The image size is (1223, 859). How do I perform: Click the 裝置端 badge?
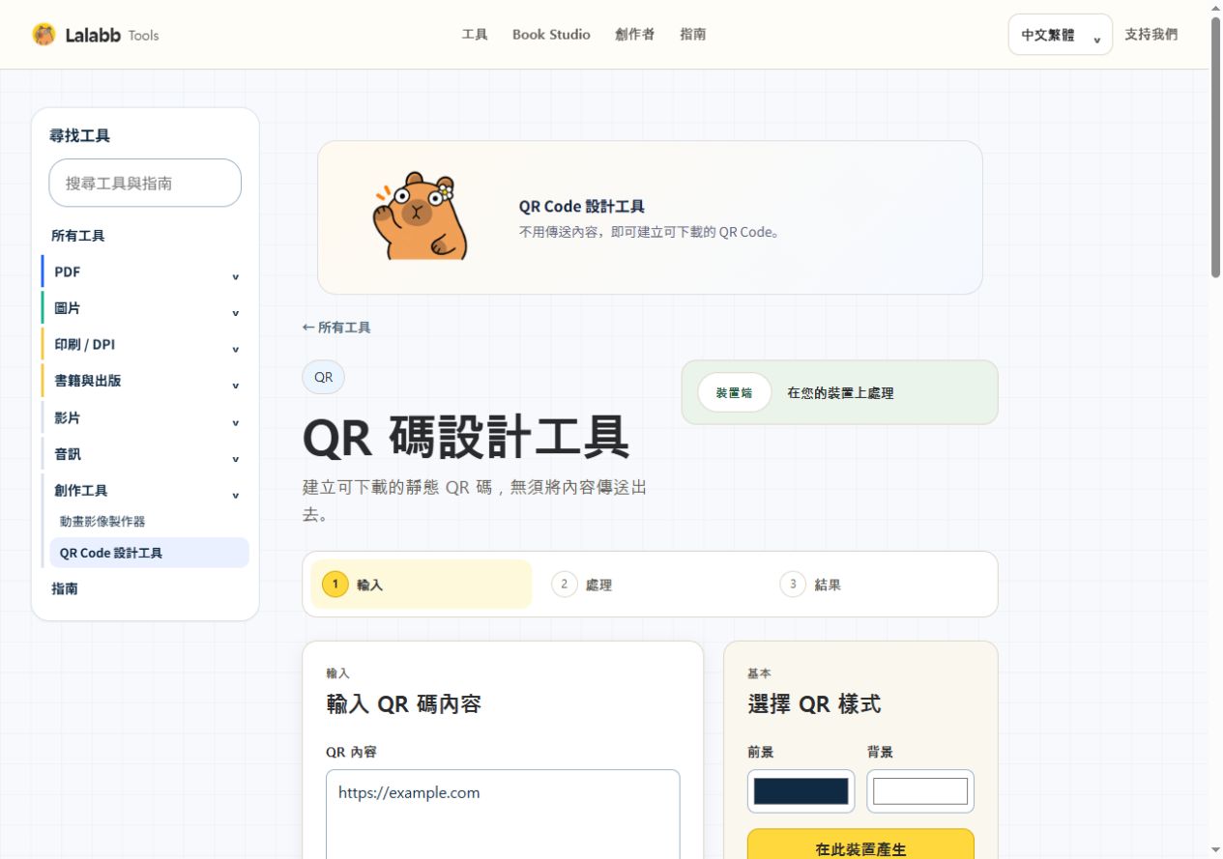(735, 392)
